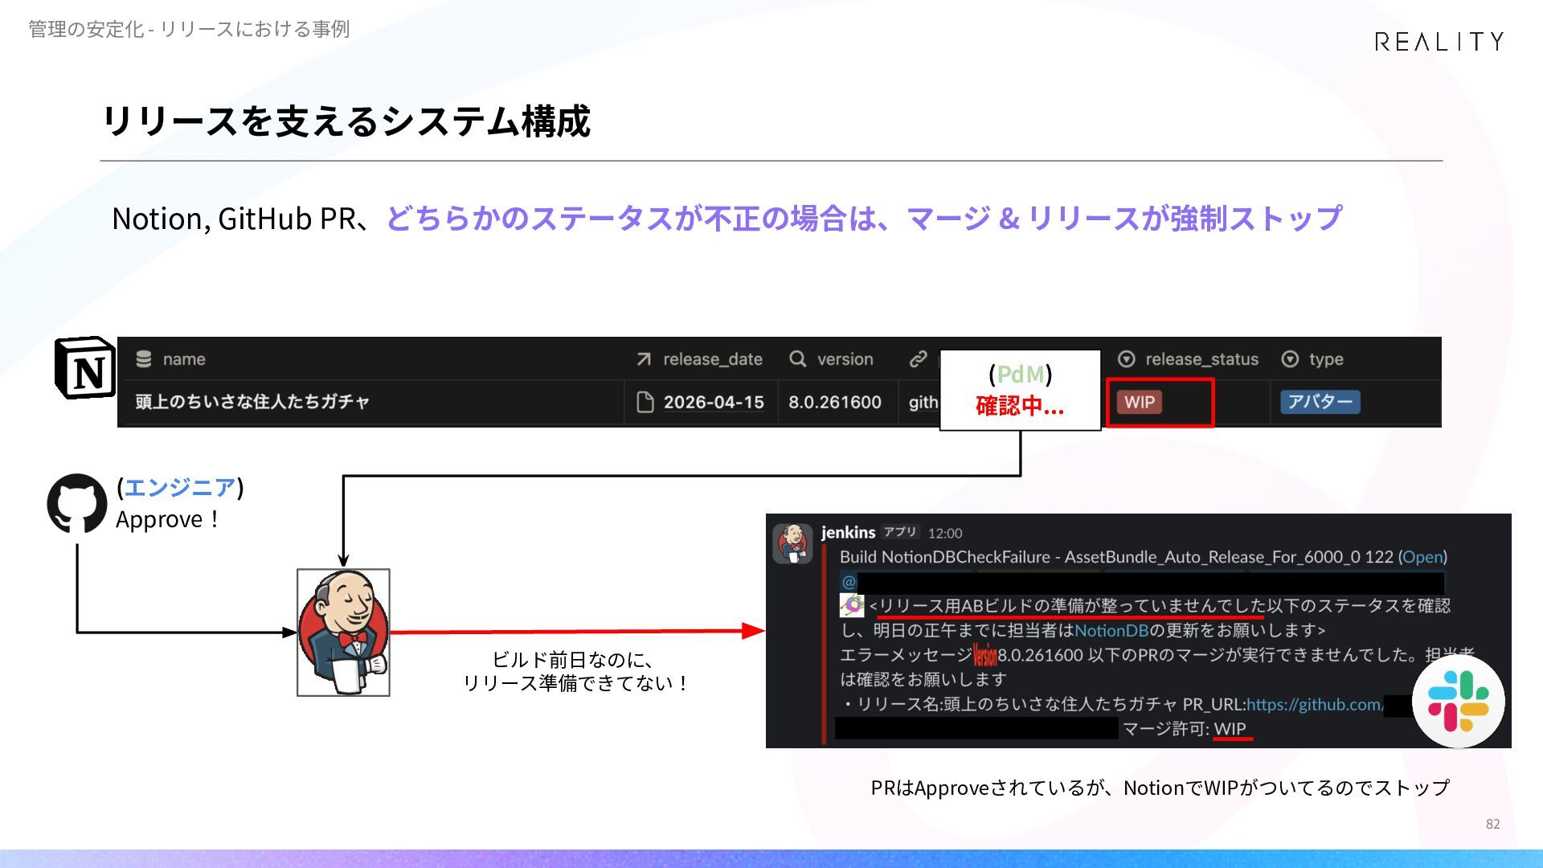Click the Build NotionDBCheckFailure message title
This screenshot has width=1543, height=868.
click(x=1143, y=557)
